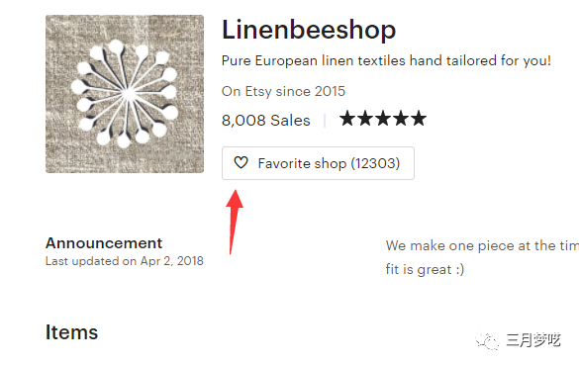The width and height of the screenshot is (579, 366).
Task: Click the heart icon in Favorite shop
Action: (241, 162)
